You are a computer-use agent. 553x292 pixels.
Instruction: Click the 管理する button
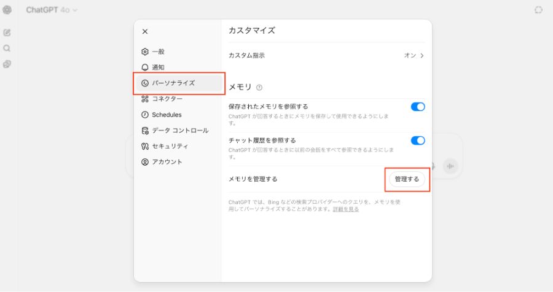407,179
